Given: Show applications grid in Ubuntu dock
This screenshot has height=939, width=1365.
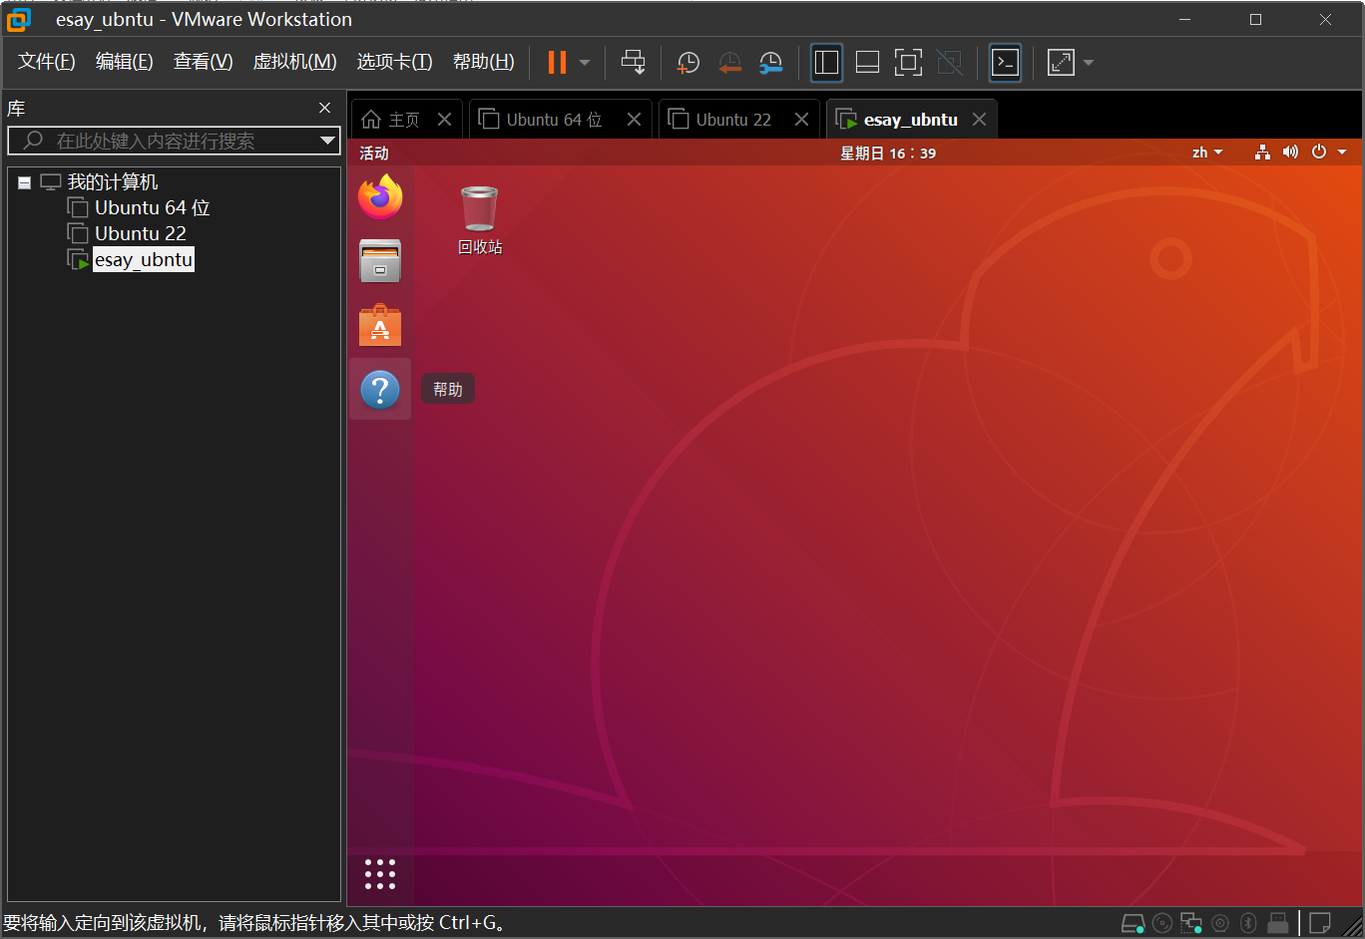Looking at the screenshot, I should coord(380,874).
